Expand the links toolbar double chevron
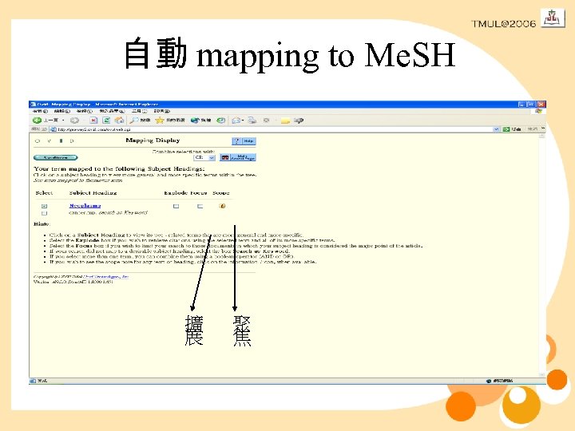Image resolution: width=575 pixels, height=431 pixels. pos(543,129)
